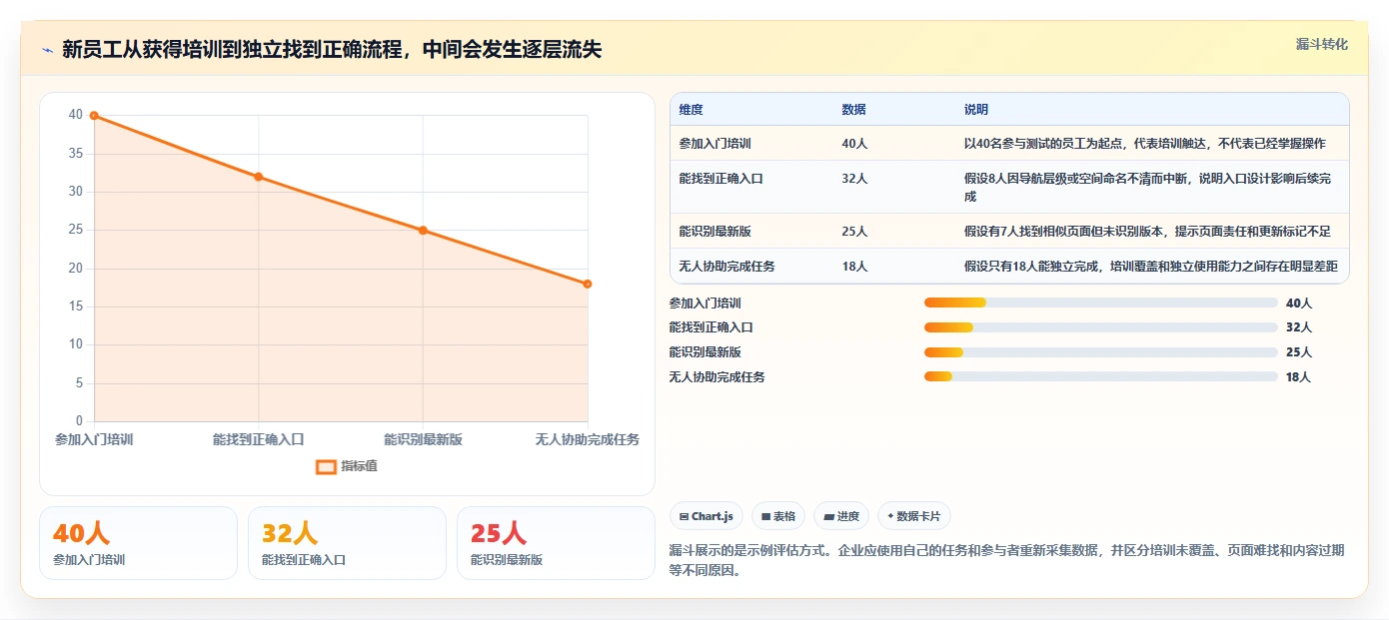The image size is (1389, 620).
Task: Click the 40人 cell in the table
Action: tap(893, 144)
